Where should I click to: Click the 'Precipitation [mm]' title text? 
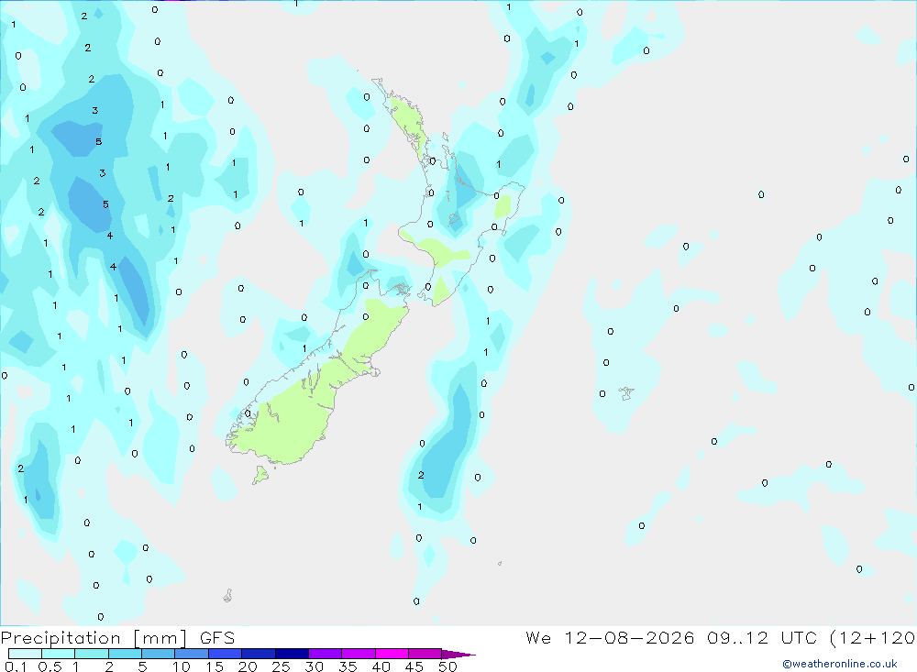(94, 638)
